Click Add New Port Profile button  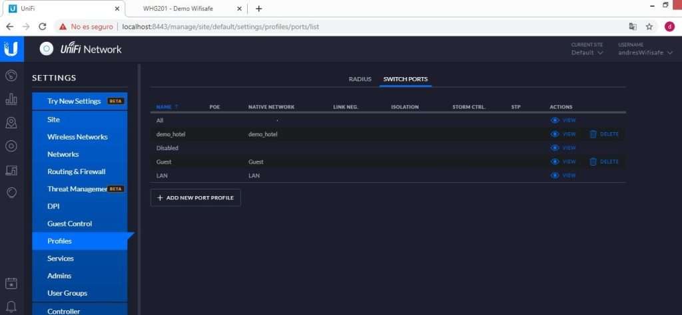pos(196,198)
